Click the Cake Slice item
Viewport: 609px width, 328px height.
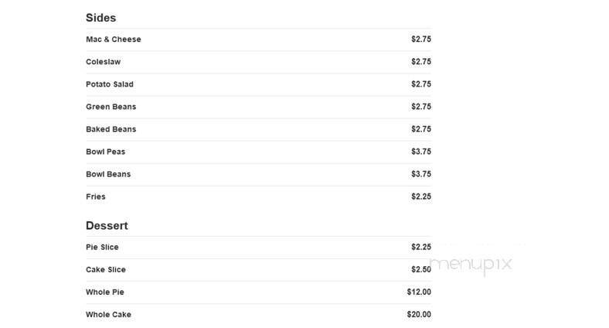105,270
